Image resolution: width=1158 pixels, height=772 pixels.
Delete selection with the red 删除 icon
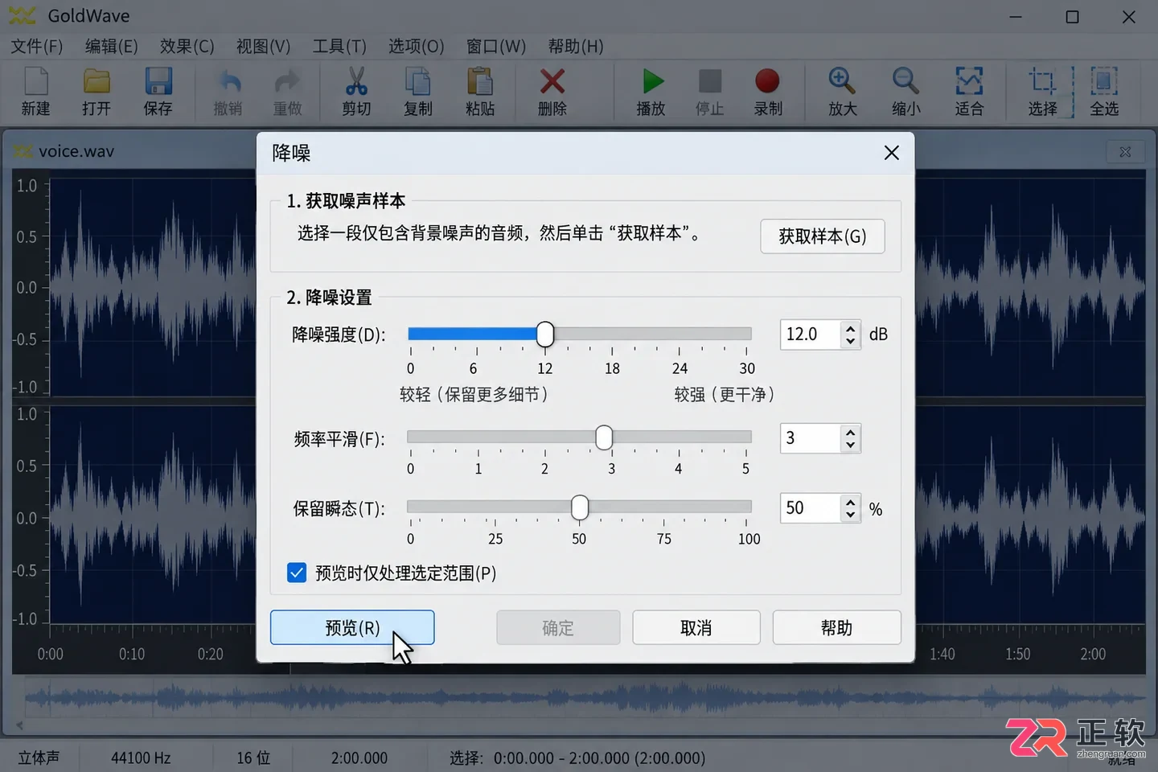pyautogui.click(x=552, y=81)
